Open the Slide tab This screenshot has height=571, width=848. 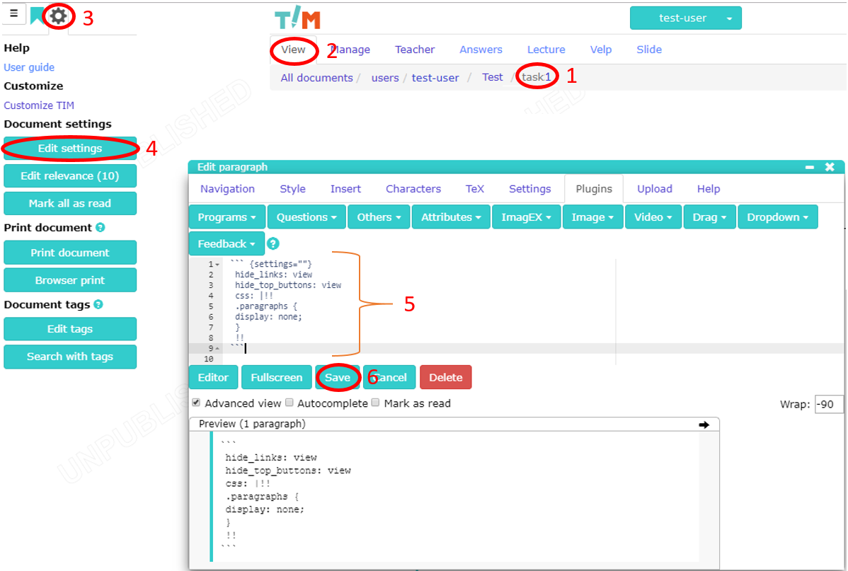(x=649, y=50)
